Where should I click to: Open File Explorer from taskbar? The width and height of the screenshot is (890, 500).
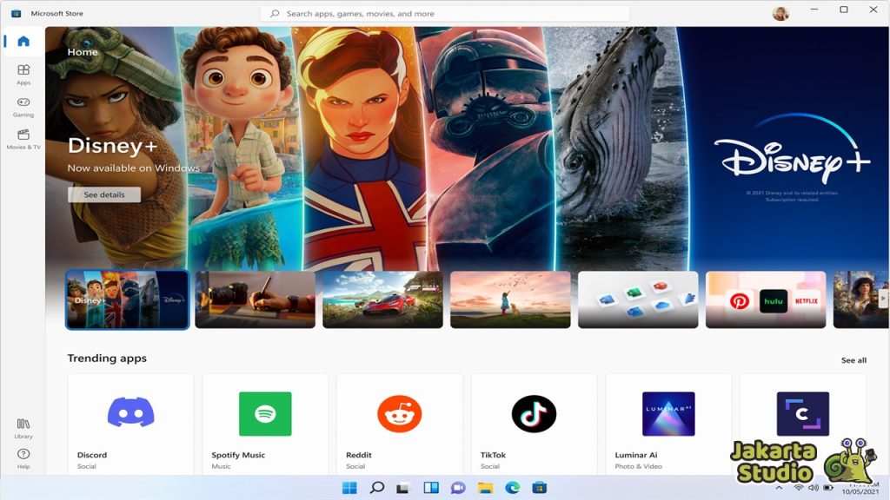point(485,488)
